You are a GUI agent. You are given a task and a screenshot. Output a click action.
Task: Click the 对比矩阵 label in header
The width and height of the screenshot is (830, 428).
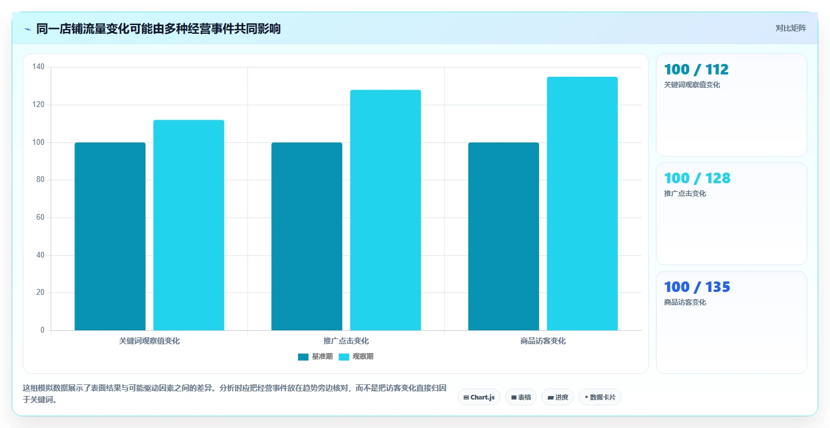click(790, 28)
